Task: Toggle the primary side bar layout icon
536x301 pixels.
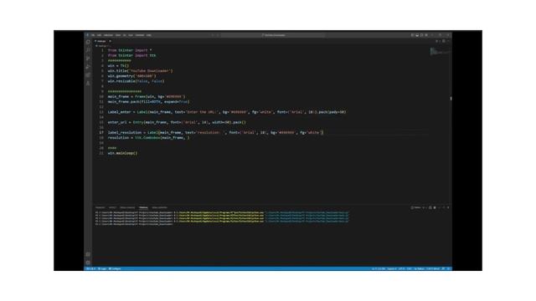Action: (413, 35)
